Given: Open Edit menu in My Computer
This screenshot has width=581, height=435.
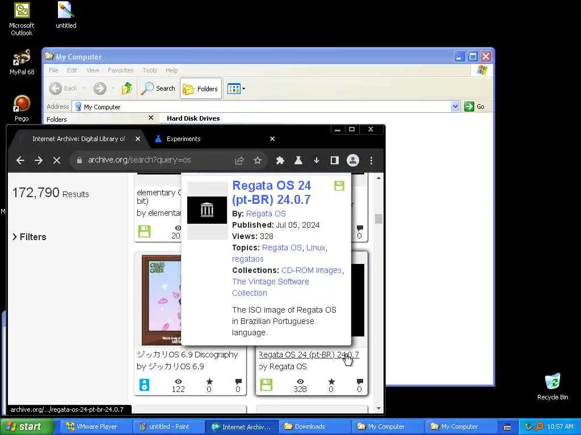Looking at the screenshot, I should [72, 70].
